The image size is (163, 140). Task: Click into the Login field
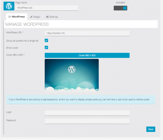coord(87,113)
